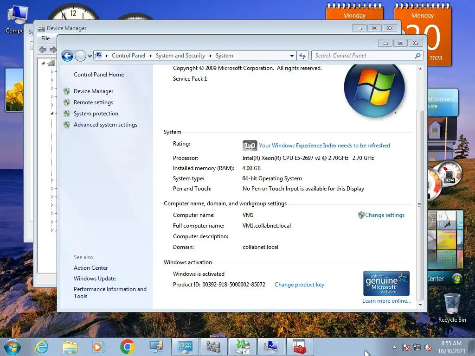Click the CPU meter gadget showing 32%

click(x=449, y=173)
